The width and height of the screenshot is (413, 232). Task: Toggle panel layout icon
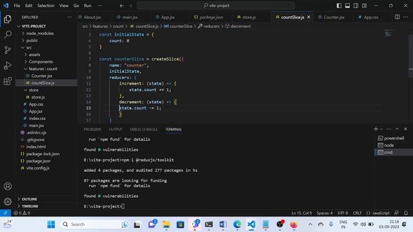click(347, 6)
